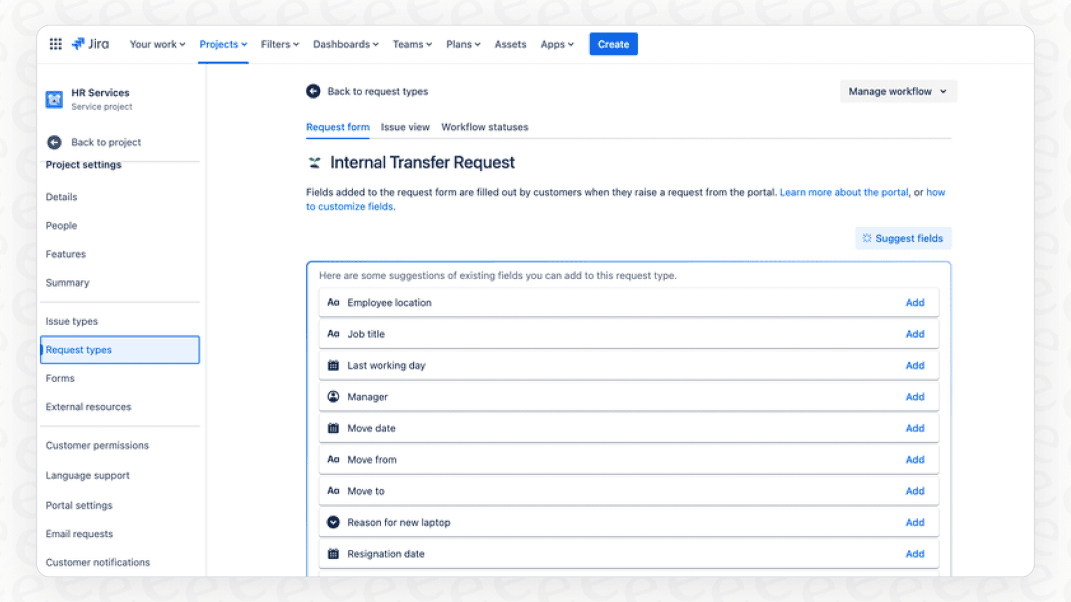1071x602 pixels.
Task: Click the Create button
Action: pos(613,44)
